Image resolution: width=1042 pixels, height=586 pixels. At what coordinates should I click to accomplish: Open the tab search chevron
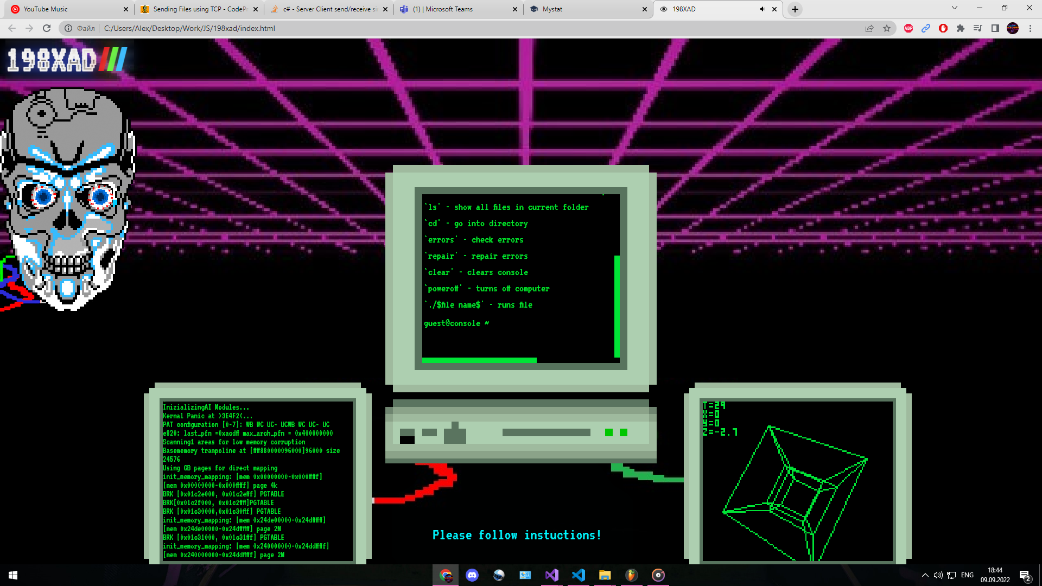click(954, 8)
